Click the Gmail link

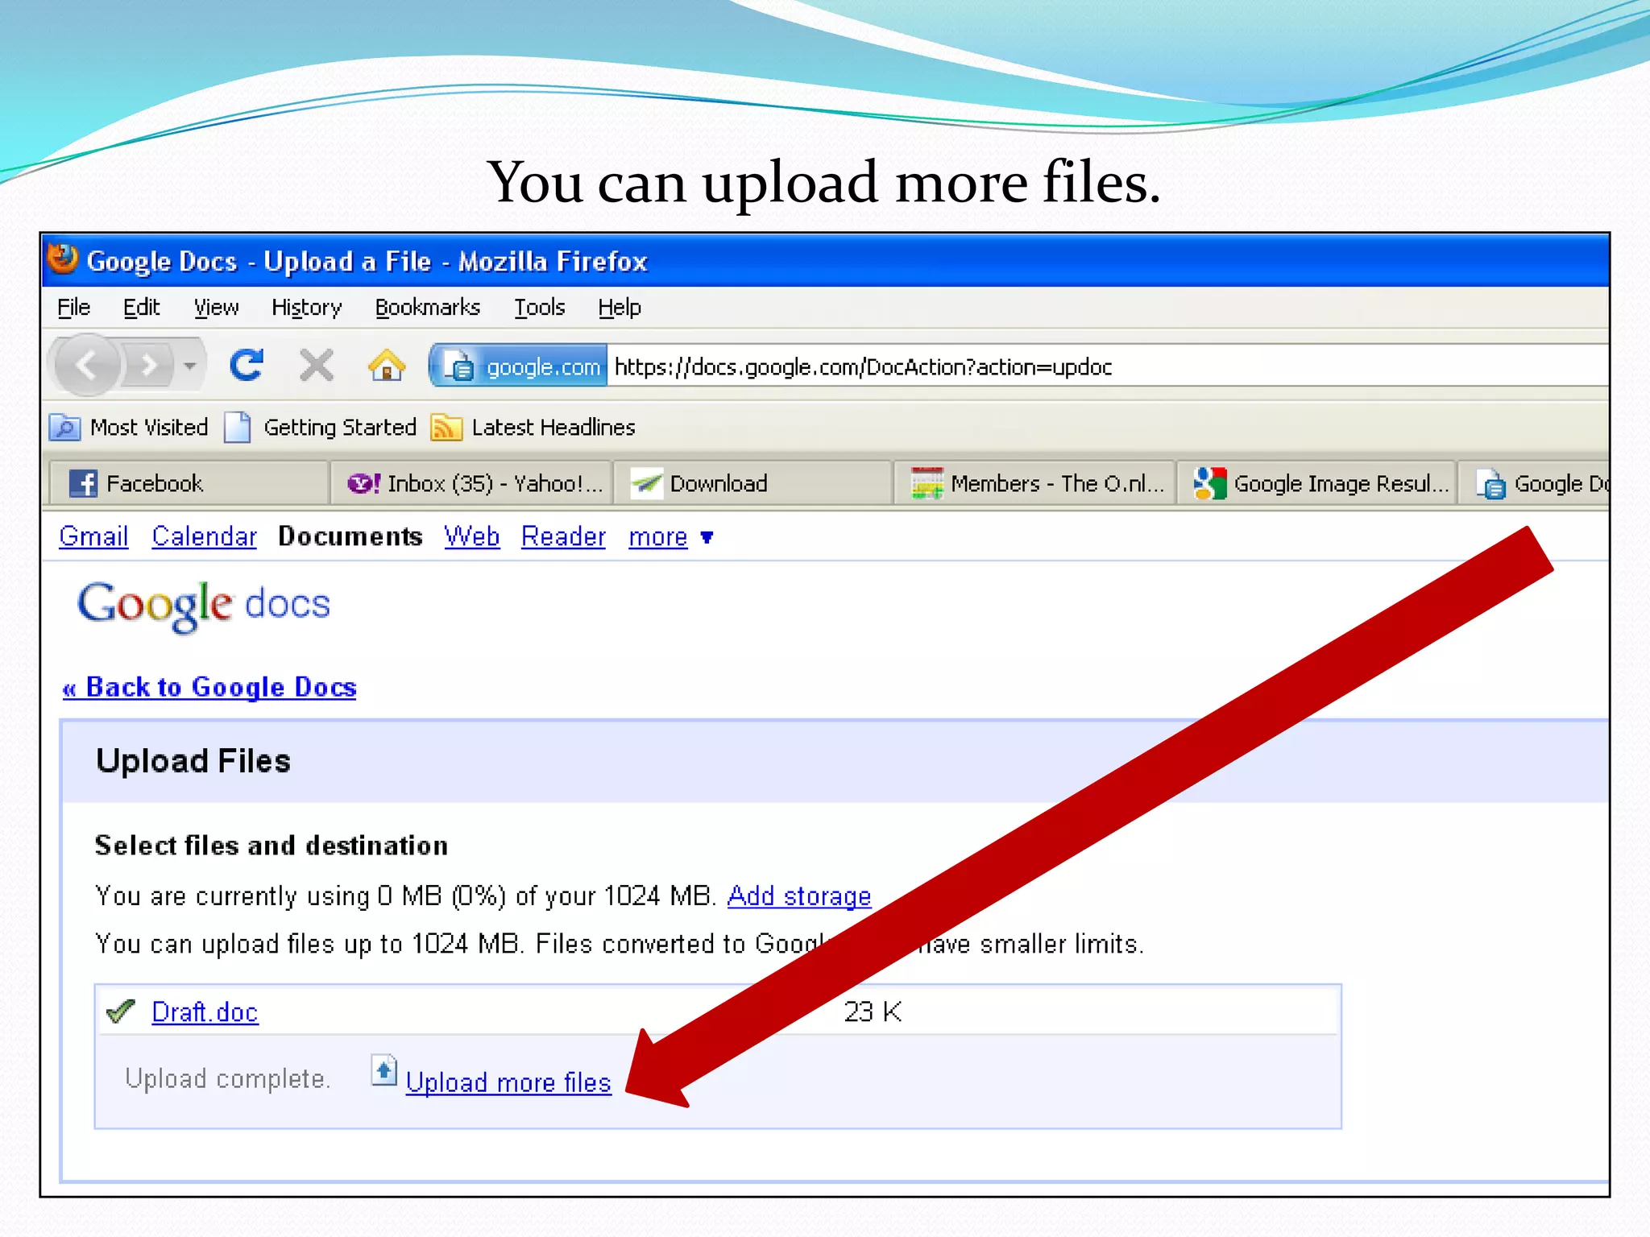[x=93, y=536]
